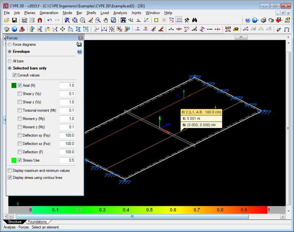Select the Envelope radio button
Screen dimensions: 294x232
[x=10, y=52]
